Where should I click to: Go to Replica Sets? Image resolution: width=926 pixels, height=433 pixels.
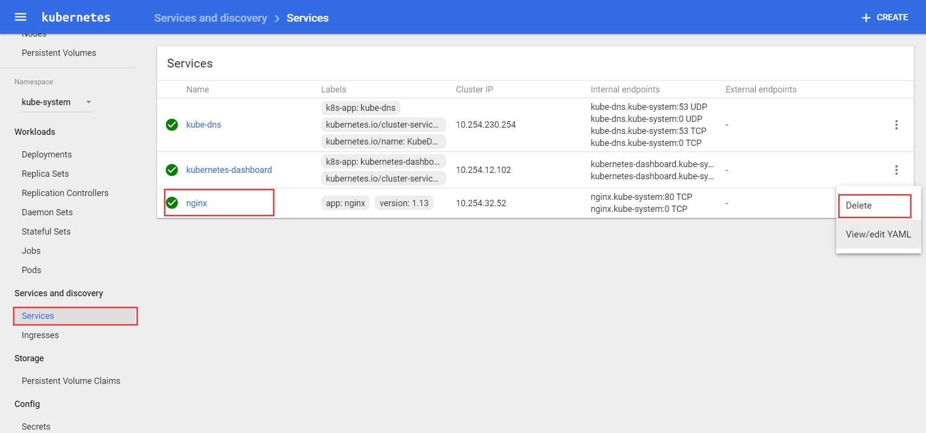click(45, 173)
